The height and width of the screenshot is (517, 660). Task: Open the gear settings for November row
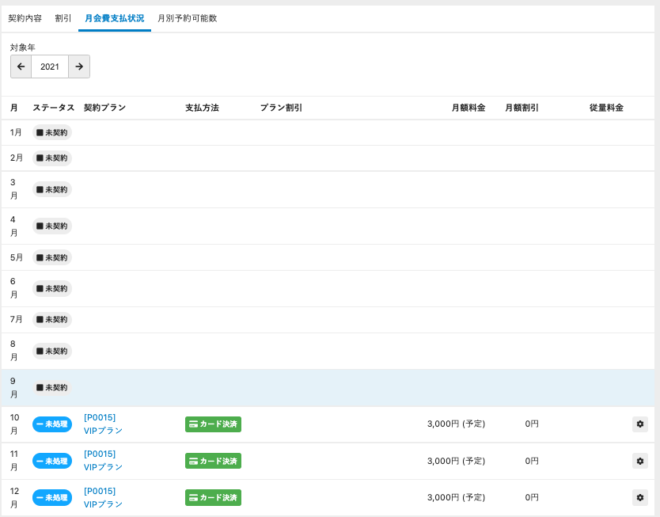tap(640, 461)
